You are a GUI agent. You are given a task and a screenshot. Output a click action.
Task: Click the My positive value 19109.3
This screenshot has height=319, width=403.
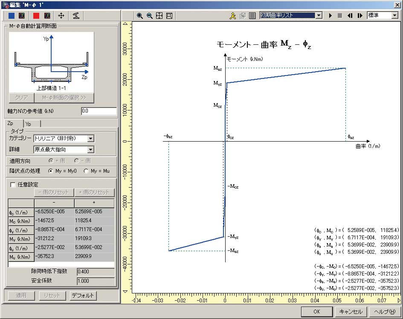(x=94, y=238)
